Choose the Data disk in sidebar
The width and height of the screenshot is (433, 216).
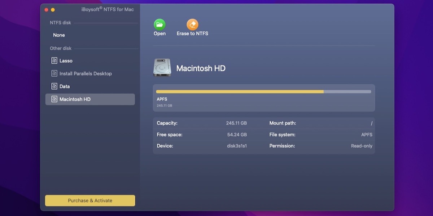point(65,86)
